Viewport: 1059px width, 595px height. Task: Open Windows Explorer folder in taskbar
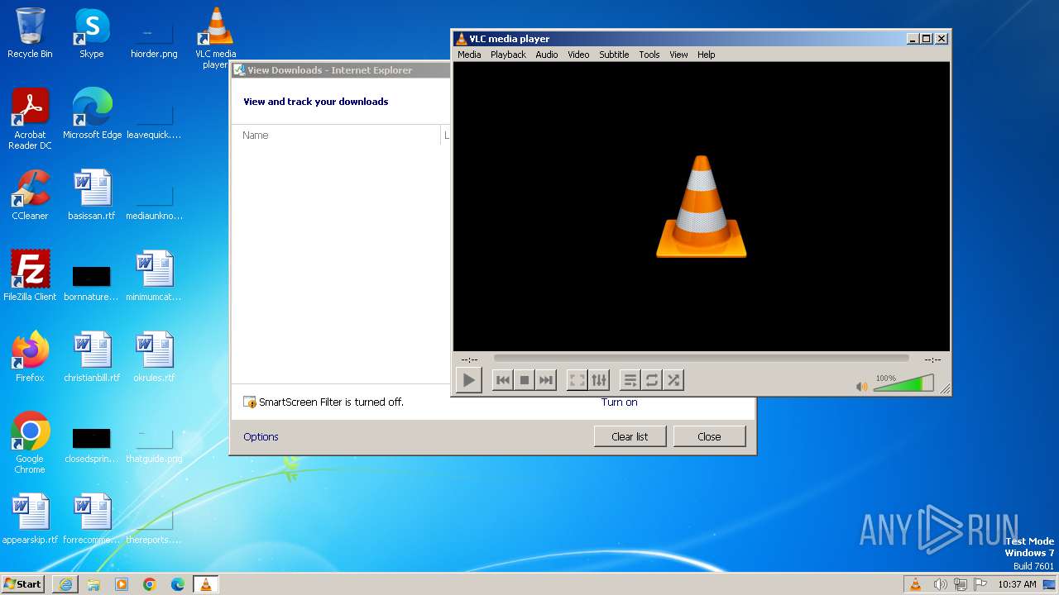(93, 584)
